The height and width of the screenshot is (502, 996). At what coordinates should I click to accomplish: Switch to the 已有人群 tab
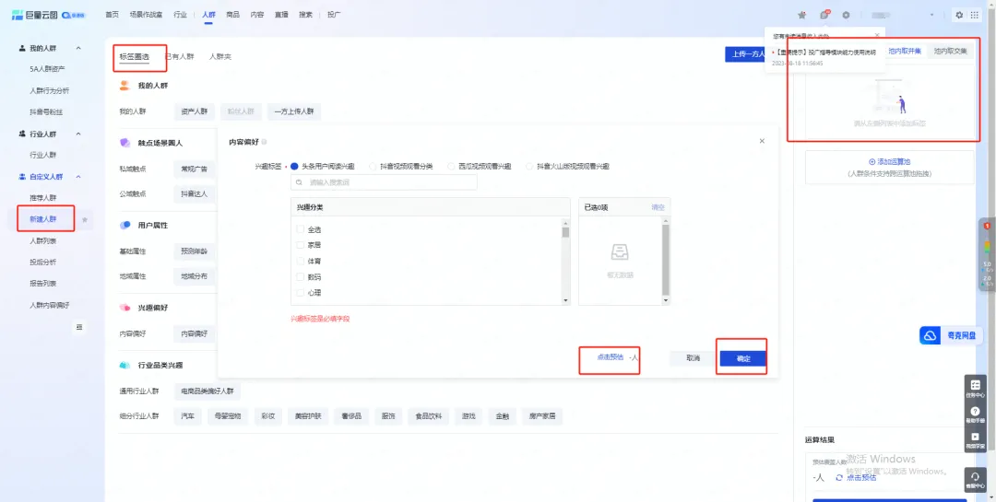pos(180,56)
